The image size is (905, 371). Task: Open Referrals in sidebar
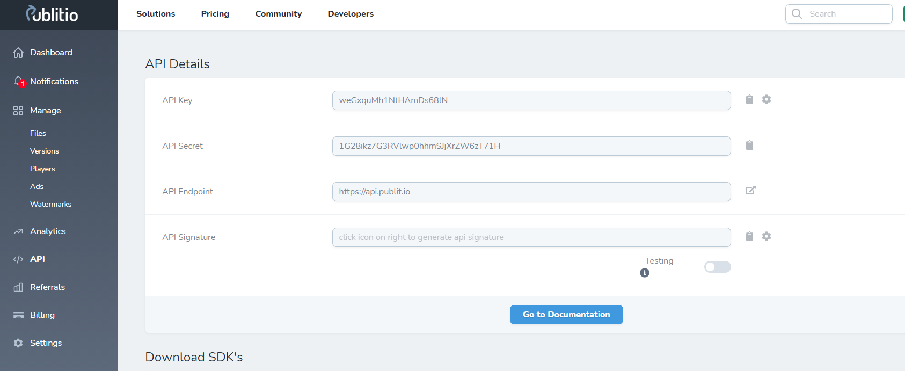pyautogui.click(x=47, y=287)
